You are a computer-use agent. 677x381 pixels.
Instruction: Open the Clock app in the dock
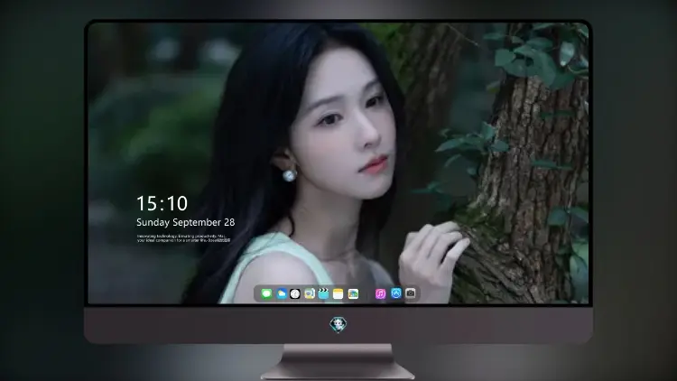pyautogui.click(x=295, y=293)
